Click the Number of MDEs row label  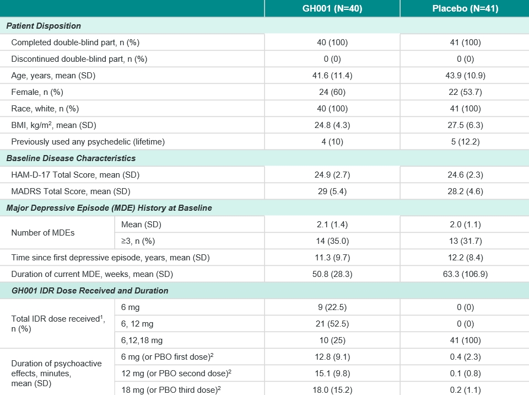43,233
